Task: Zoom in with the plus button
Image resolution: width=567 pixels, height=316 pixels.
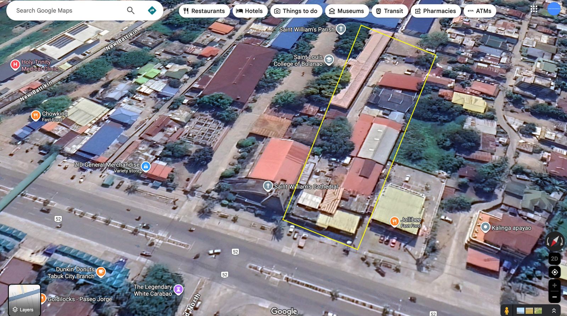Action: (x=555, y=285)
